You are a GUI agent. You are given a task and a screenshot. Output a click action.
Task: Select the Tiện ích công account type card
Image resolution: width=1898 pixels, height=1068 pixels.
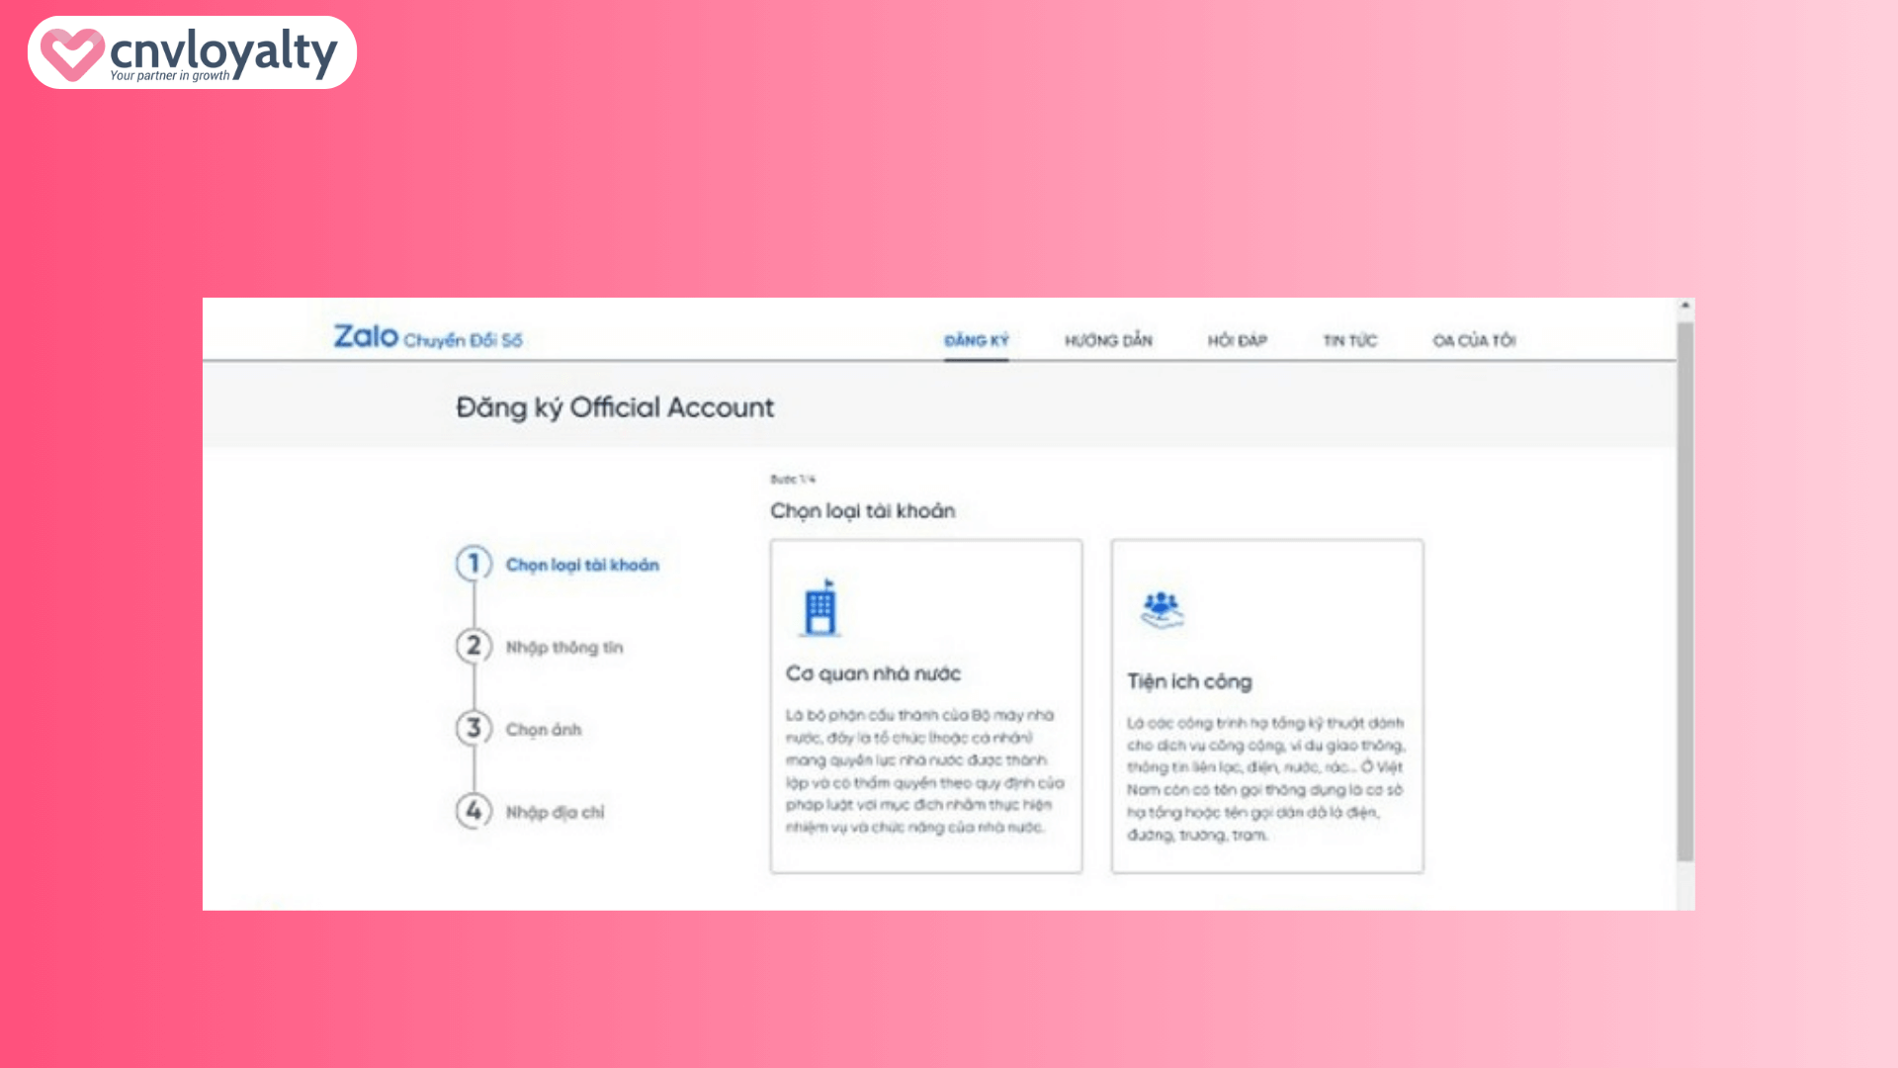coord(1267,704)
